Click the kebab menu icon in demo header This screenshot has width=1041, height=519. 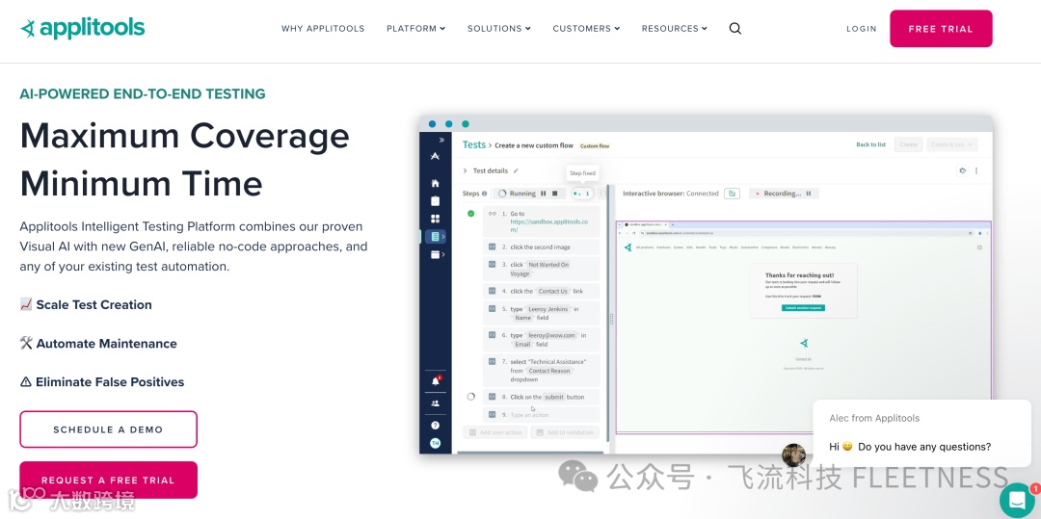(x=976, y=171)
